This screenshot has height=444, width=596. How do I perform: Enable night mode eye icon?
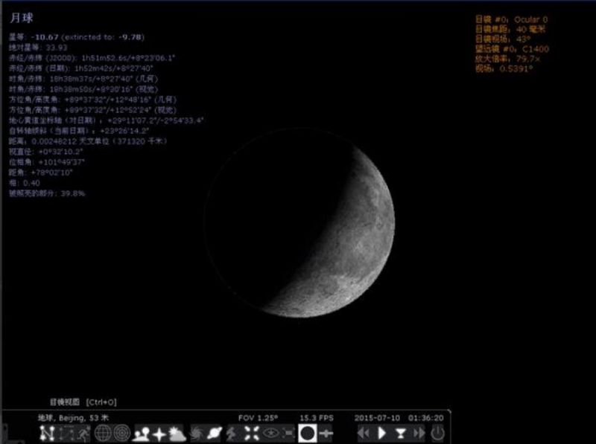270,433
